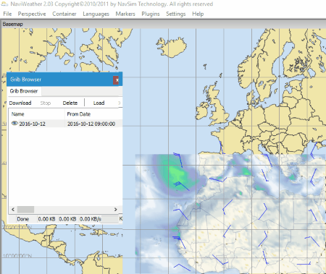
Task: Open the Help menu
Action: 198,14
